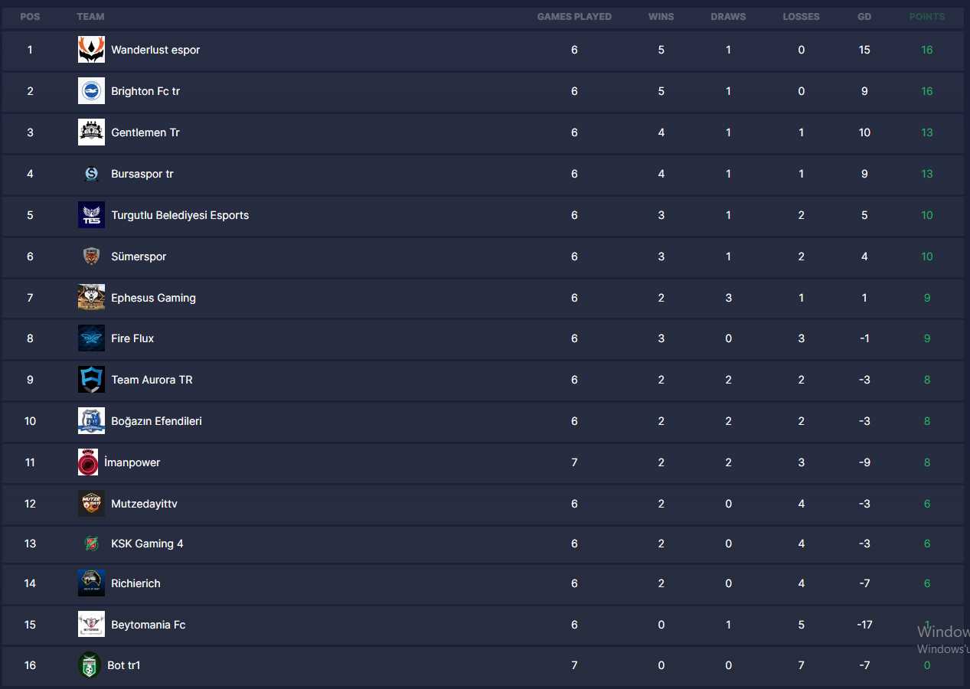The width and height of the screenshot is (970, 689).
Task: Click the Turgutlu Belediyesi Esports logo
Action: pyautogui.click(x=91, y=215)
